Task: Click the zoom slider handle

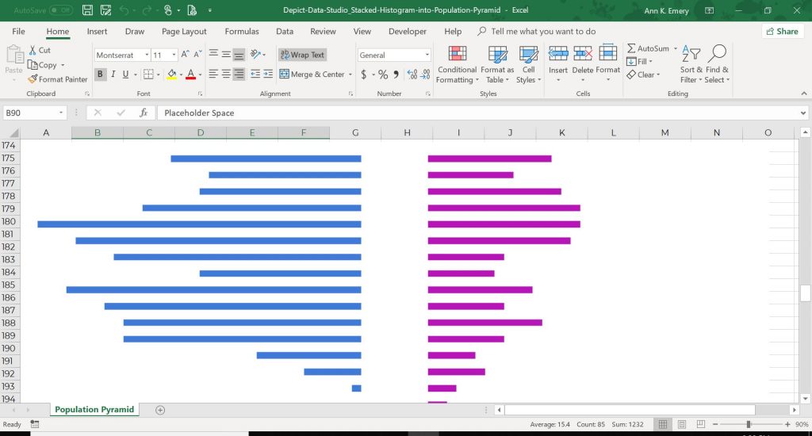Action: click(x=749, y=424)
